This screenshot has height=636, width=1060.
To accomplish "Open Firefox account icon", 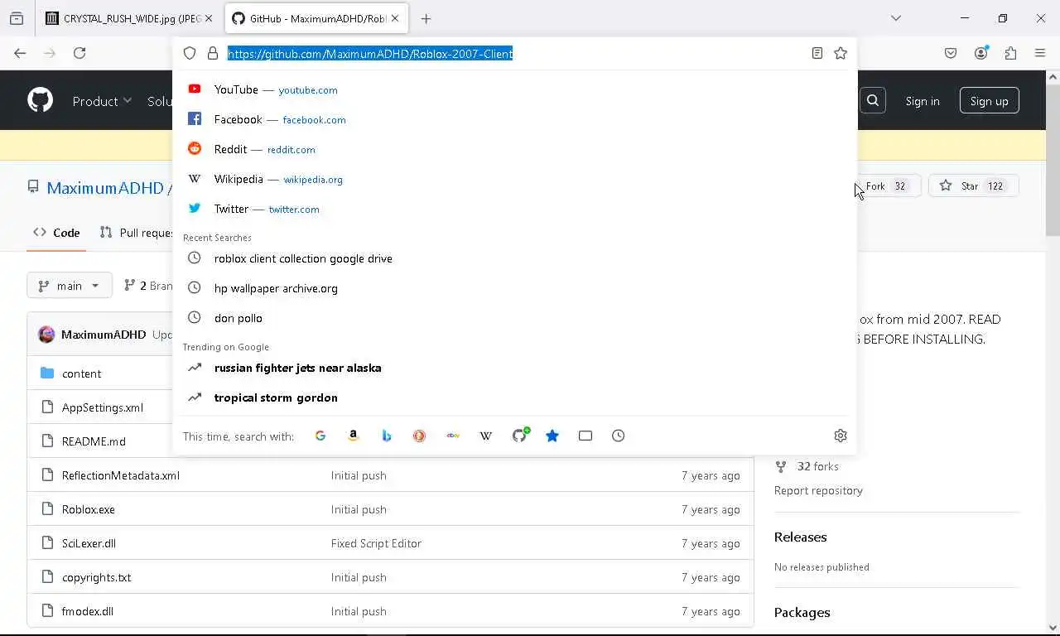I will click(981, 53).
